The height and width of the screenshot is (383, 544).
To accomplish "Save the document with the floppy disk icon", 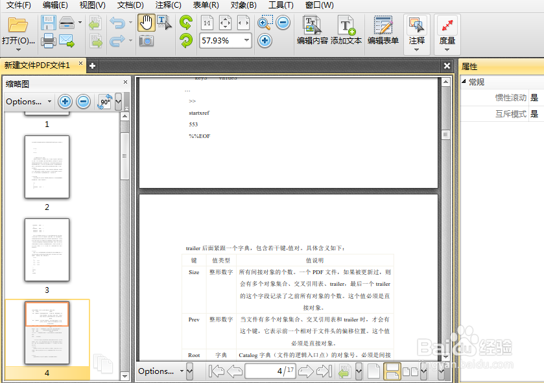I will (48, 23).
